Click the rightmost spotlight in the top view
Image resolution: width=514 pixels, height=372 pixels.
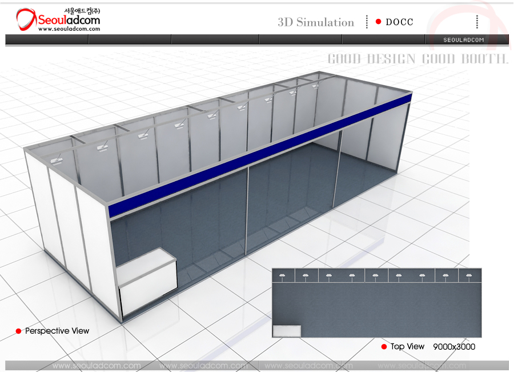point(469,277)
